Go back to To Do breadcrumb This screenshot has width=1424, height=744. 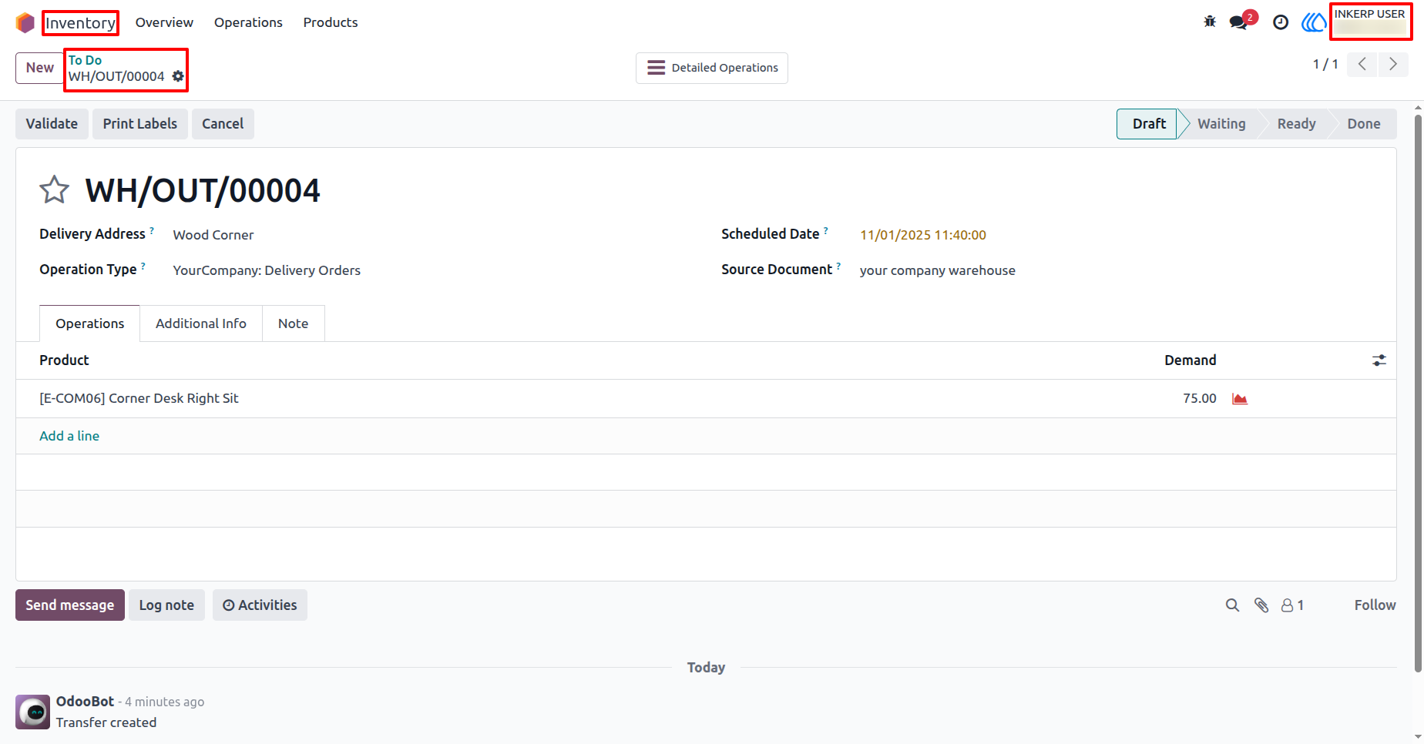point(85,60)
